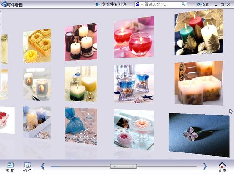Select the heart-shaped candles thumbnail
The height and width of the screenshot is (174, 234).
pyautogui.click(x=81, y=84)
